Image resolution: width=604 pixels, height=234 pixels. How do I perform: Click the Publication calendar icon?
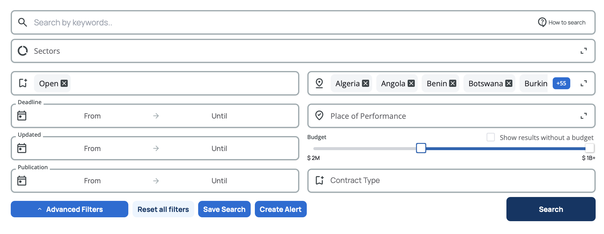click(x=22, y=181)
